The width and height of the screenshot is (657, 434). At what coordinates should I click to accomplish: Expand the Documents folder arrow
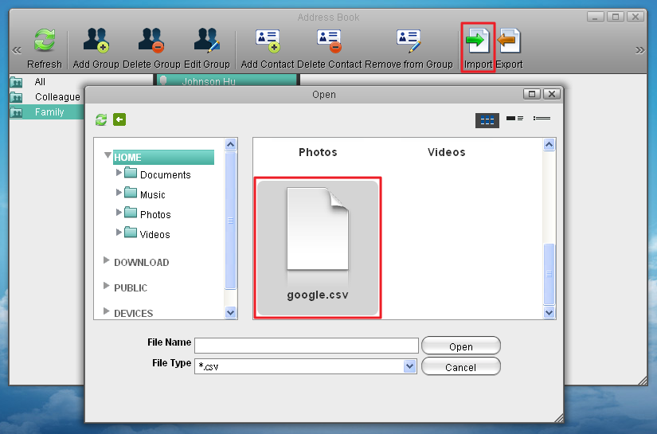pyautogui.click(x=119, y=173)
